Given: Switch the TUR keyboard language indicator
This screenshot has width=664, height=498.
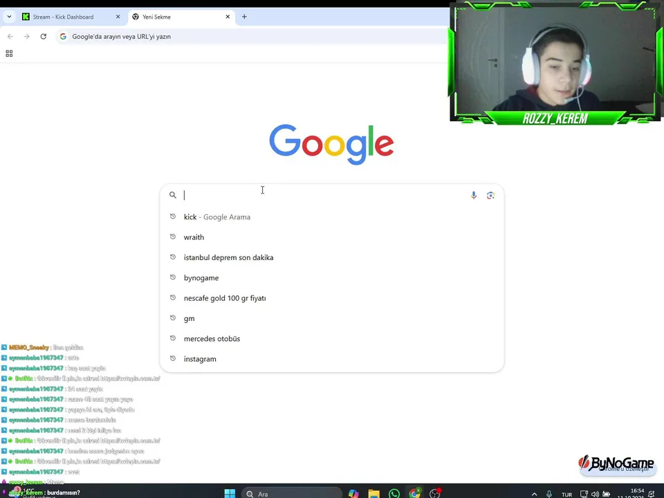Looking at the screenshot, I should pyautogui.click(x=567, y=494).
